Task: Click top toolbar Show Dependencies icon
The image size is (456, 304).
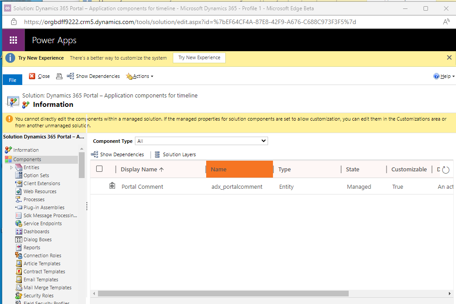Action: coord(70,76)
